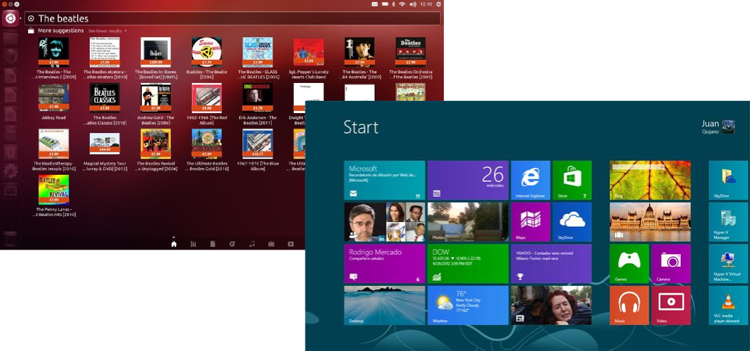Open the session gear menu in Ubuntu panel
Screen dimensions: 750x351
coord(438,4)
